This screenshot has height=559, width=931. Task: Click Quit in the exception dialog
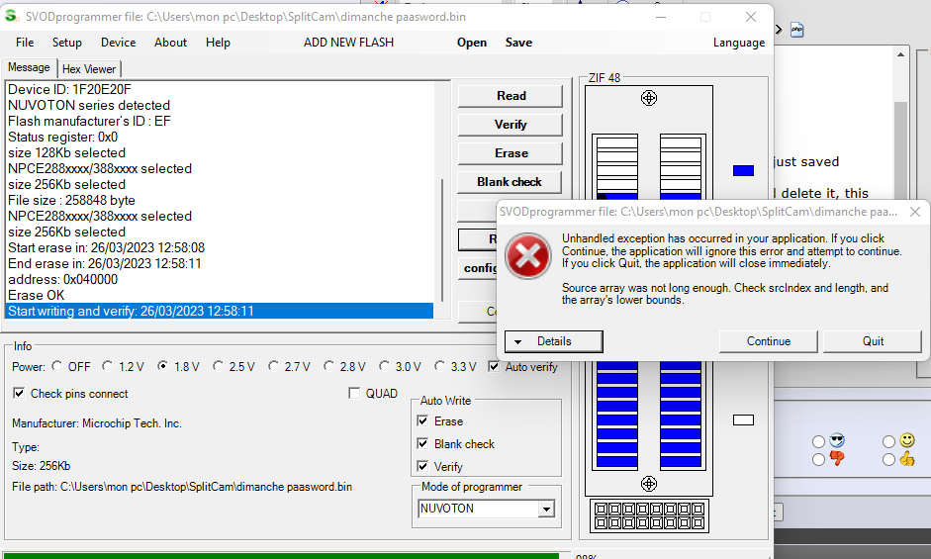click(x=873, y=341)
